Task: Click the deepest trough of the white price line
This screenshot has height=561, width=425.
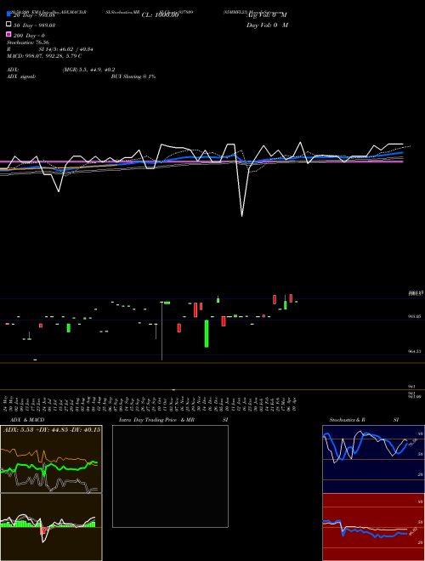Action: [x=242, y=215]
